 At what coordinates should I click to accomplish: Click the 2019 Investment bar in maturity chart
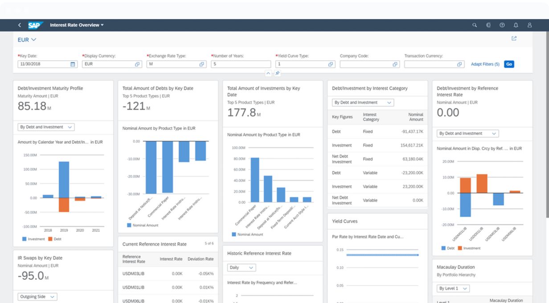pos(64,180)
